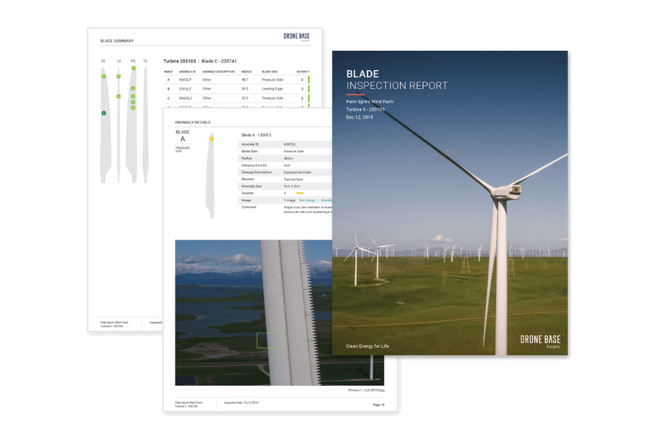655x438 pixels.
Task: Select anomaly ID "S2KSLP" in the table
Action: click(x=185, y=89)
